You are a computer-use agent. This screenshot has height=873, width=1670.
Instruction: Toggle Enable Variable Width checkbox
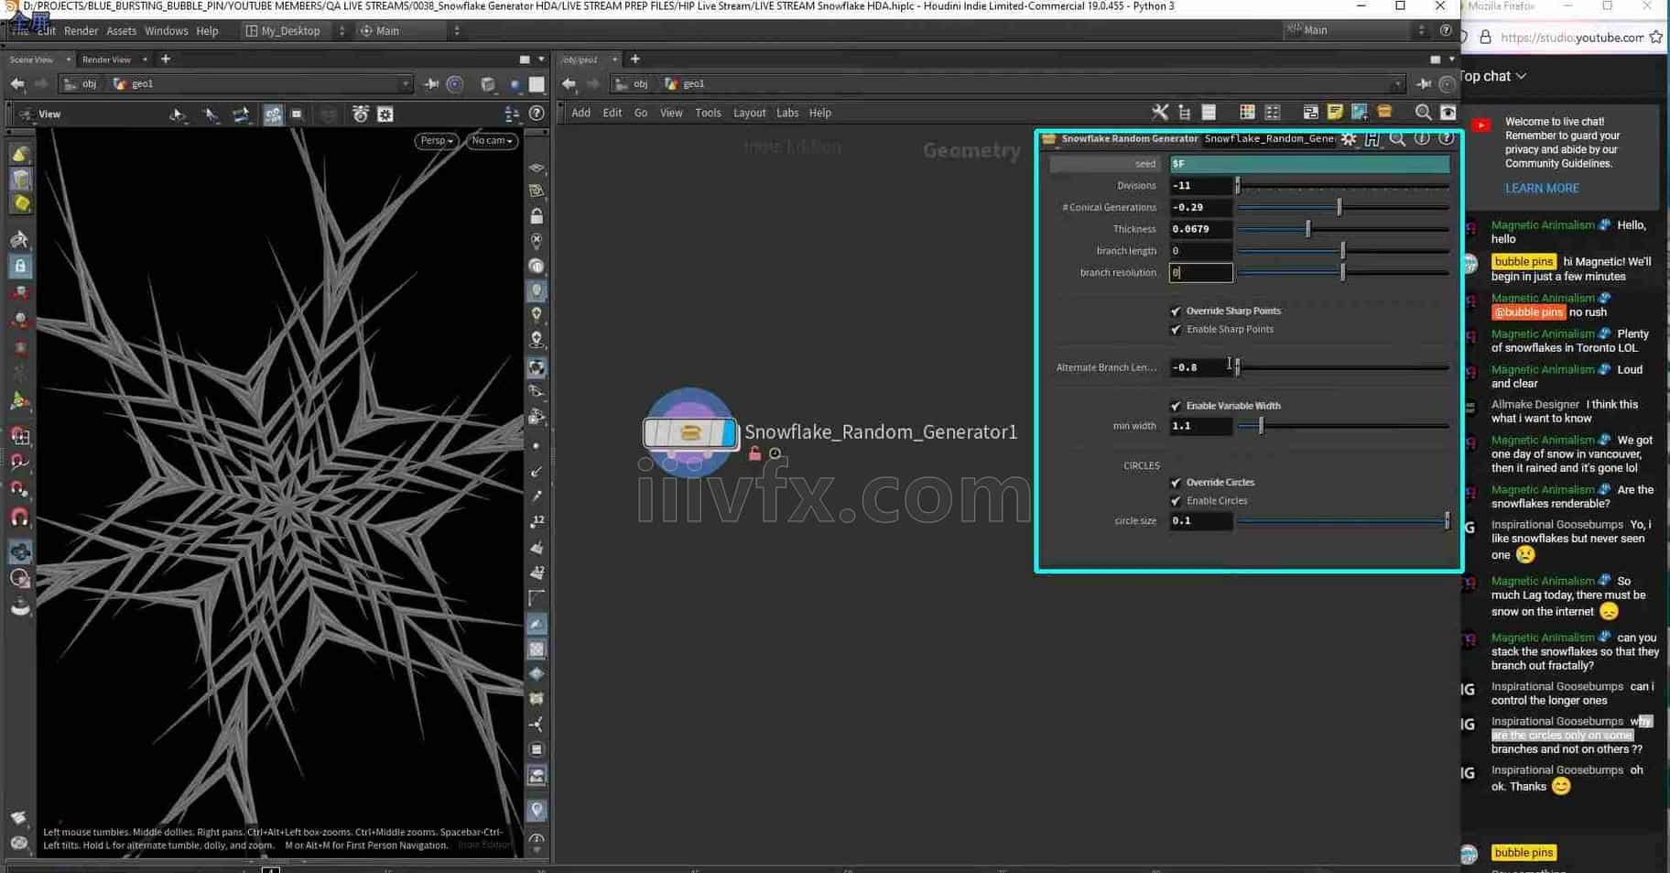click(1177, 406)
